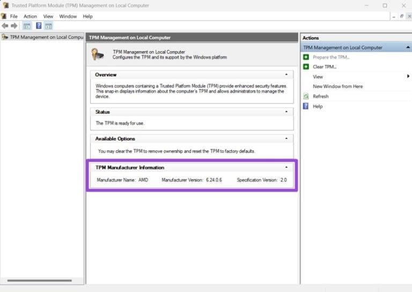Image resolution: width=412 pixels, height=292 pixels.
Task: Collapse the TPM Manufacturer Information section
Action: pos(286,167)
